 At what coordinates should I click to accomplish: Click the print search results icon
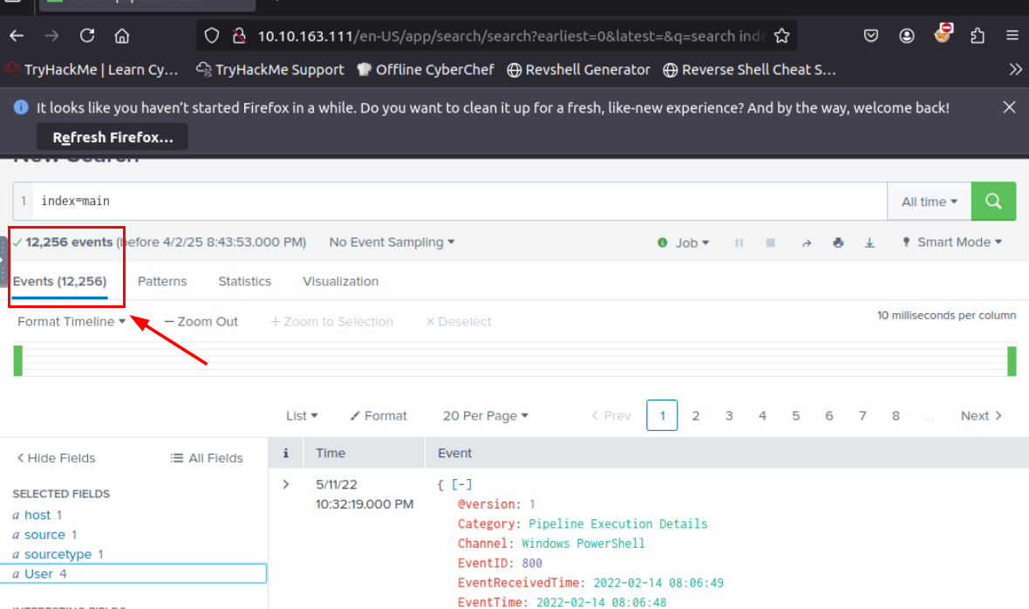coord(838,243)
